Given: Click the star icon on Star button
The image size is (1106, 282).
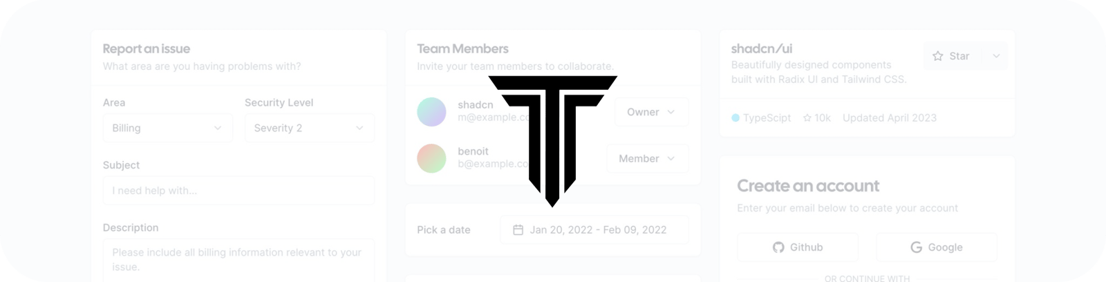Looking at the screenshot, I should coord(937,56).
